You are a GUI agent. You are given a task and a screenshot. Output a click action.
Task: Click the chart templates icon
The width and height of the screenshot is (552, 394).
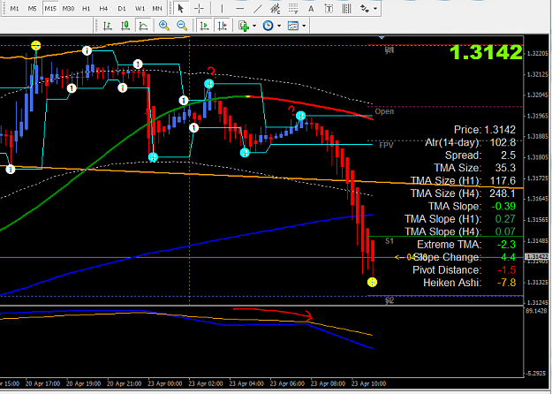pos(293,26)
